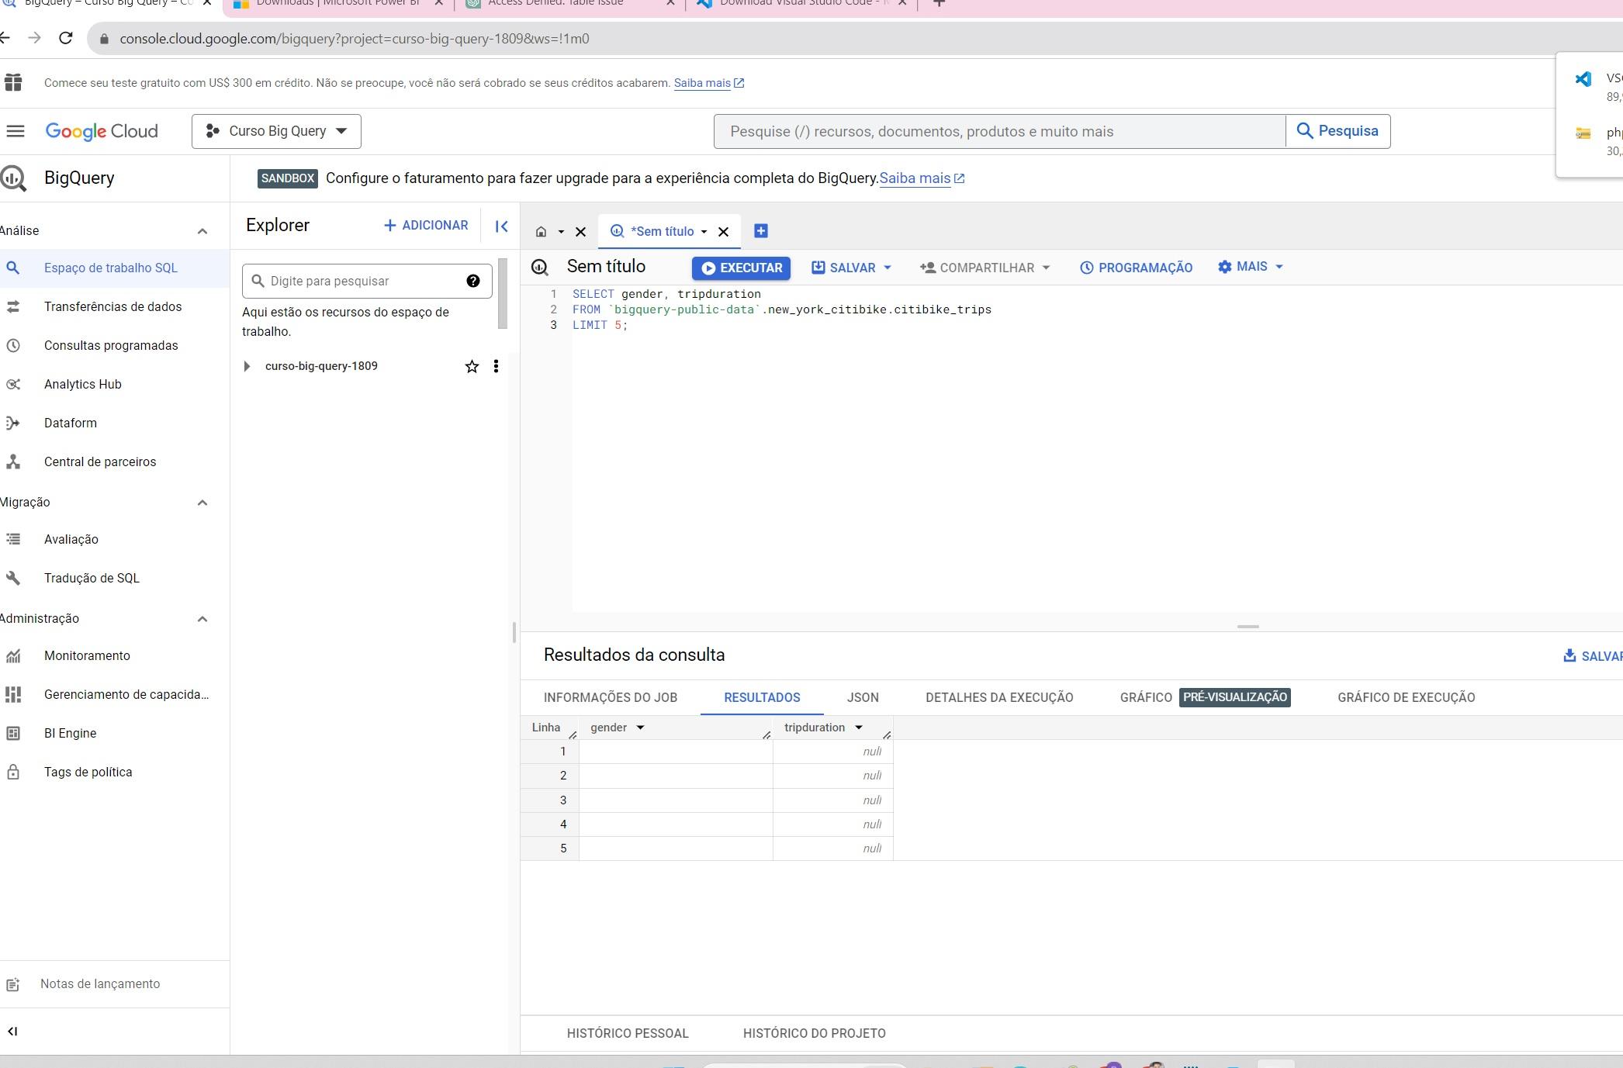Collapse the Explorer panel with arrow icon
This screenshot has height=1068, width=1623.
[501, 226]
